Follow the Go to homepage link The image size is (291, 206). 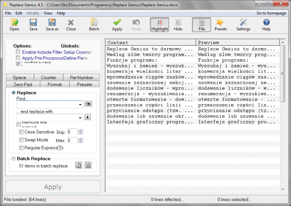coord(271,13)
